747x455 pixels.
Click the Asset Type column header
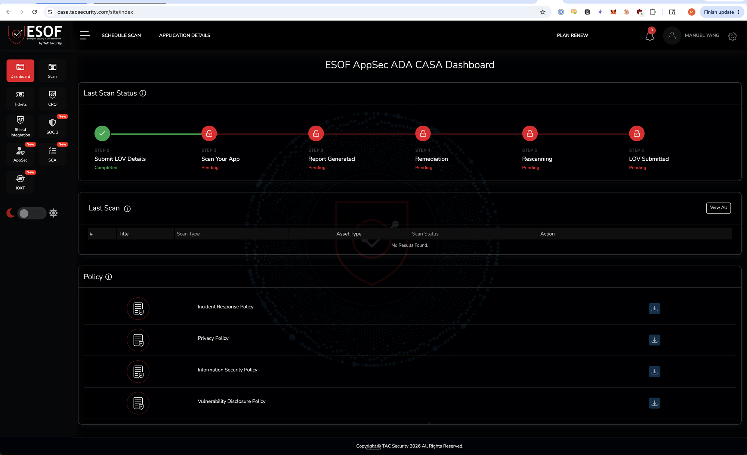tap(349, 234)
